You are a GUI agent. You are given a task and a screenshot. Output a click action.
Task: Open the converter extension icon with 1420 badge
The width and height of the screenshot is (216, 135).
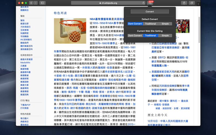click(x=150, y=3)
